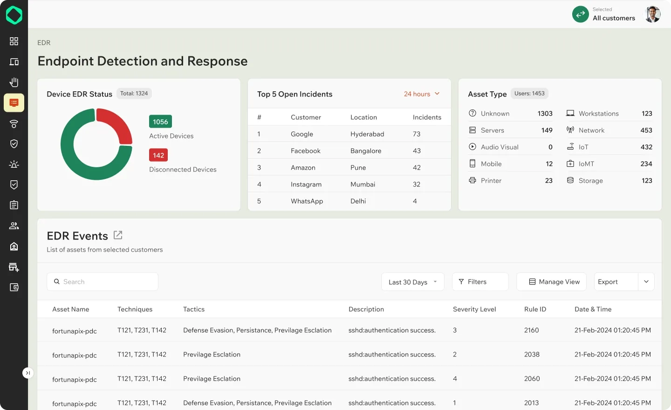Sort by Techniques column header
The image size is (671, 410).
(x=135, y=309)
